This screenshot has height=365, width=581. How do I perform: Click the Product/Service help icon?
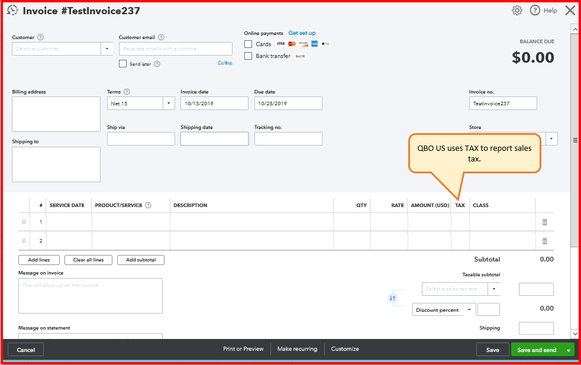148,205
